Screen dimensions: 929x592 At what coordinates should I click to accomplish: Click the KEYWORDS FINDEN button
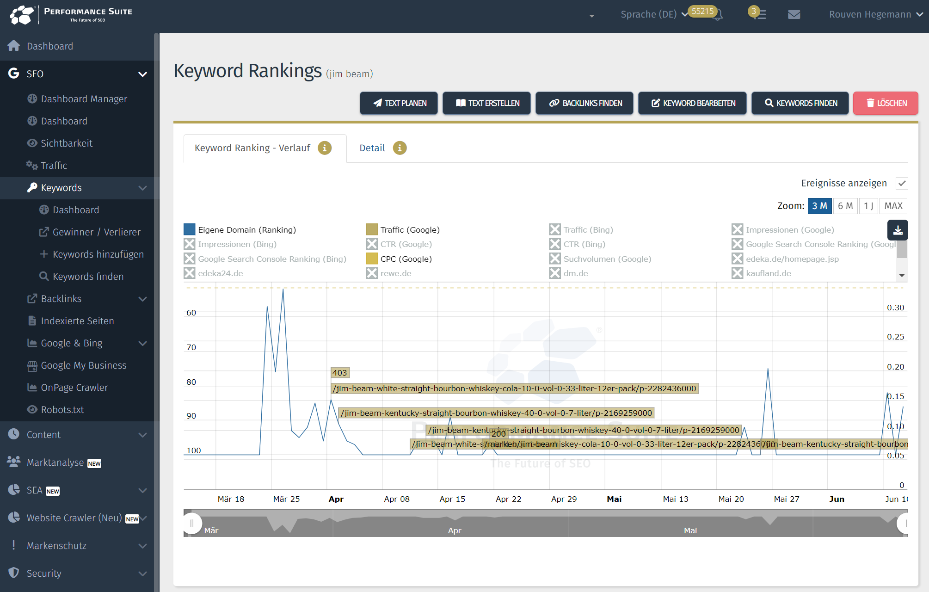(x=800, y=103)
